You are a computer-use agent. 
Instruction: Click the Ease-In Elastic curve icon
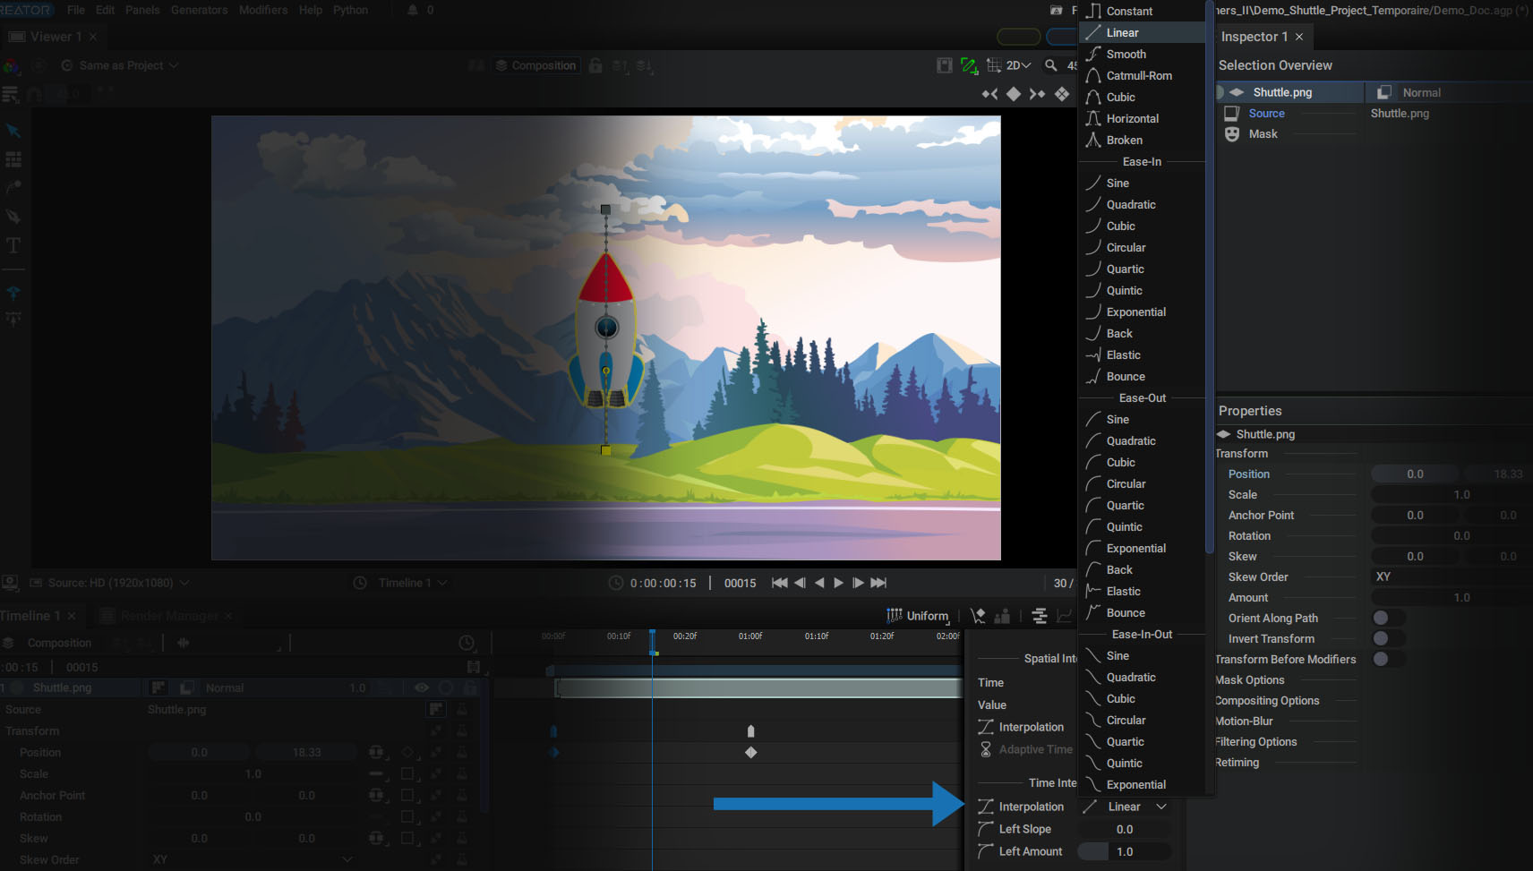coord(1093,354)
